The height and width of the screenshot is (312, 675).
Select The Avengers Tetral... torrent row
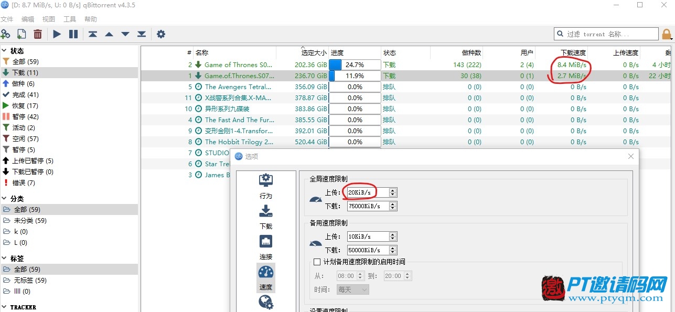tap(406, 87)
